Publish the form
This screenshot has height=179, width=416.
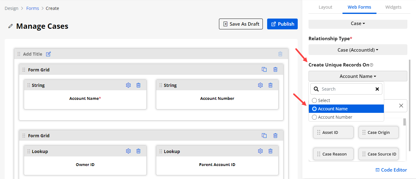[x=282, y=24]
